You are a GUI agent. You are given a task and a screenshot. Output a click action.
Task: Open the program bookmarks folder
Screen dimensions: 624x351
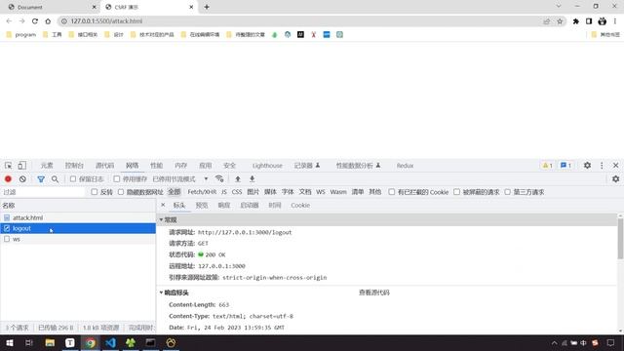click(x=21, y=35)
